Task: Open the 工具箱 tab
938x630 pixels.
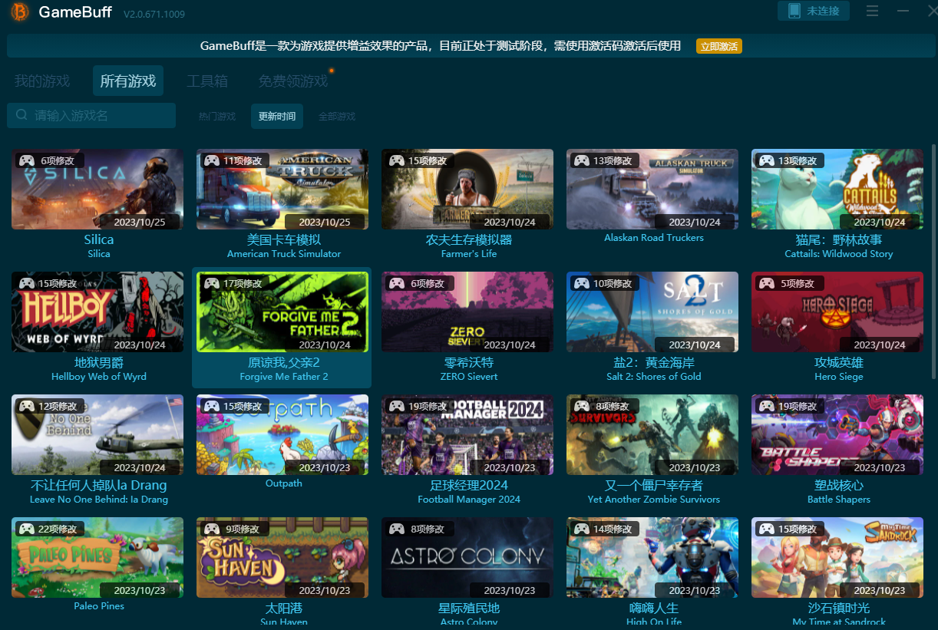Action: 207,81
